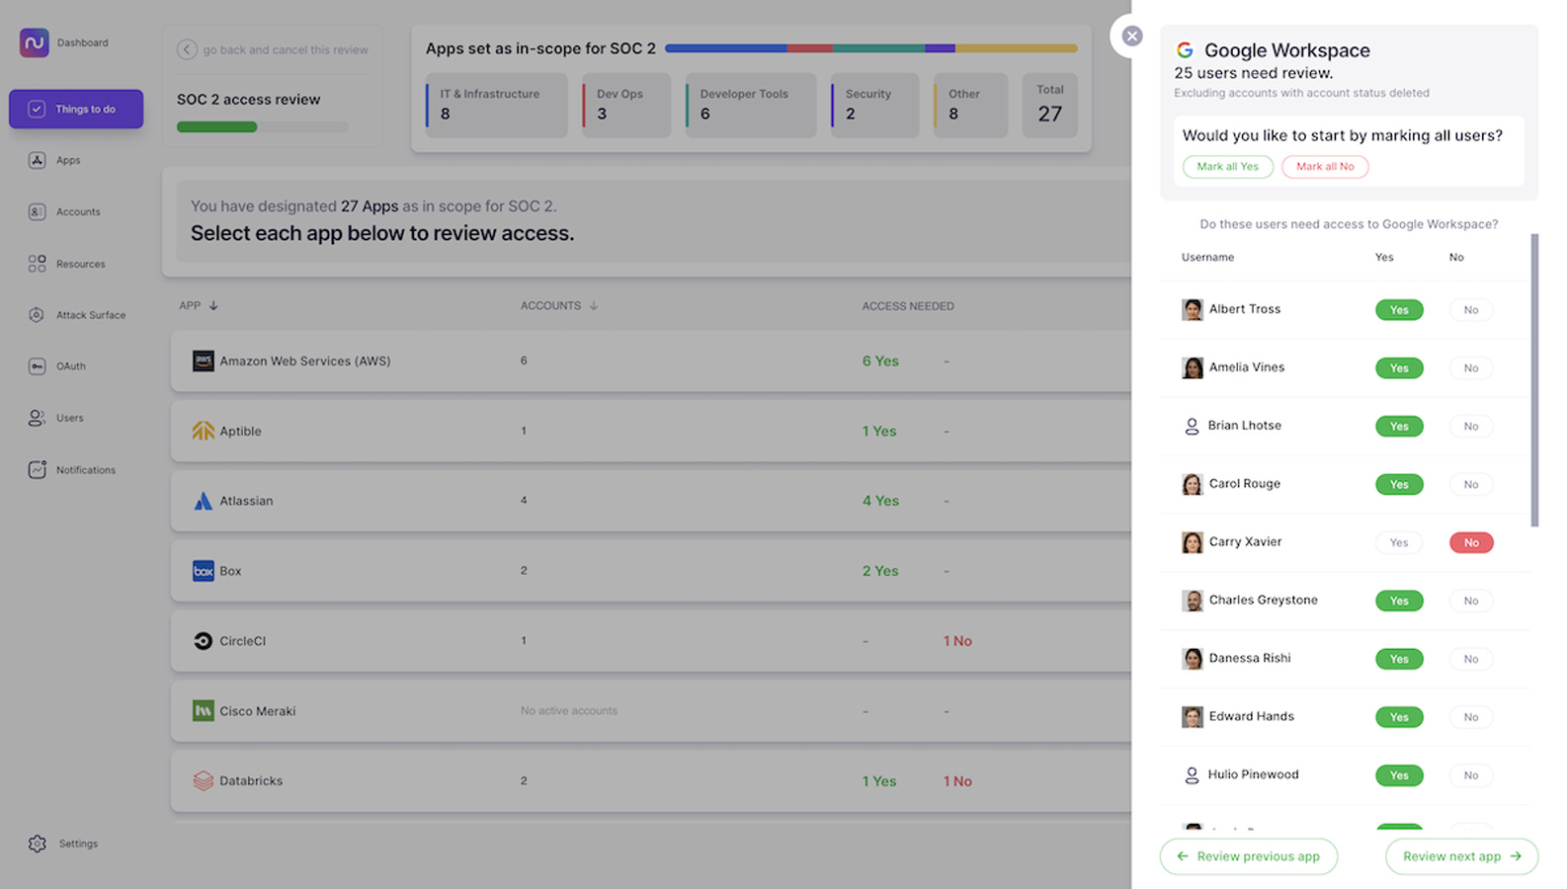Set Carol Rouge to No
Image resolution: width=1567 pixels, height=889 pixels.
pyautogui.click(x=1471, y=485)
